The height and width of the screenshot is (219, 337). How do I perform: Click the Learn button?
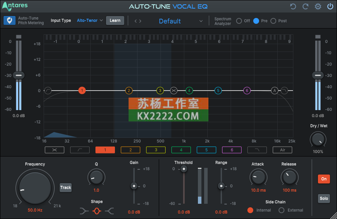[x=115, y=20]
